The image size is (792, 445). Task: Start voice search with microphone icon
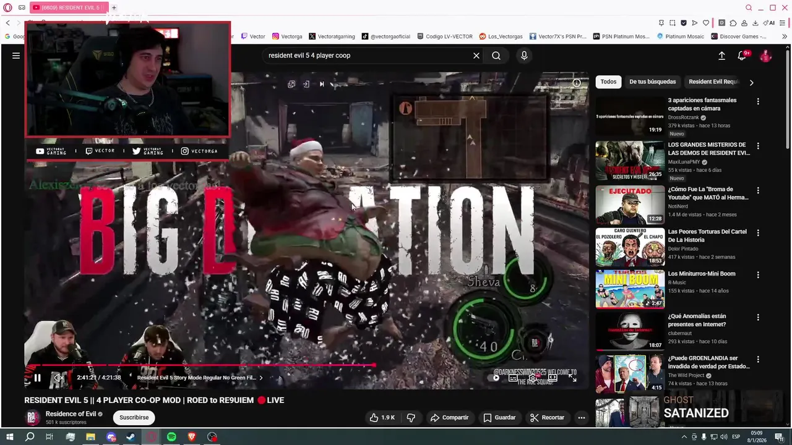pyautogui.click(x=524, y=56)
